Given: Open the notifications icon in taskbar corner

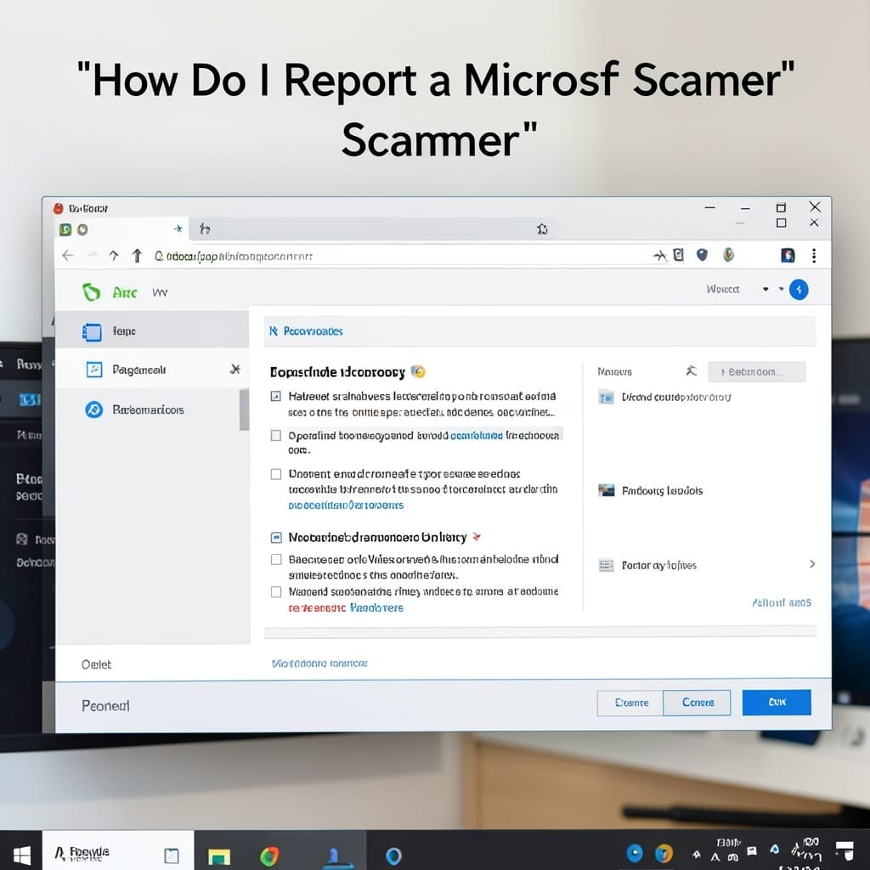Looking at the screenshot, I should (x=845, y=850).
